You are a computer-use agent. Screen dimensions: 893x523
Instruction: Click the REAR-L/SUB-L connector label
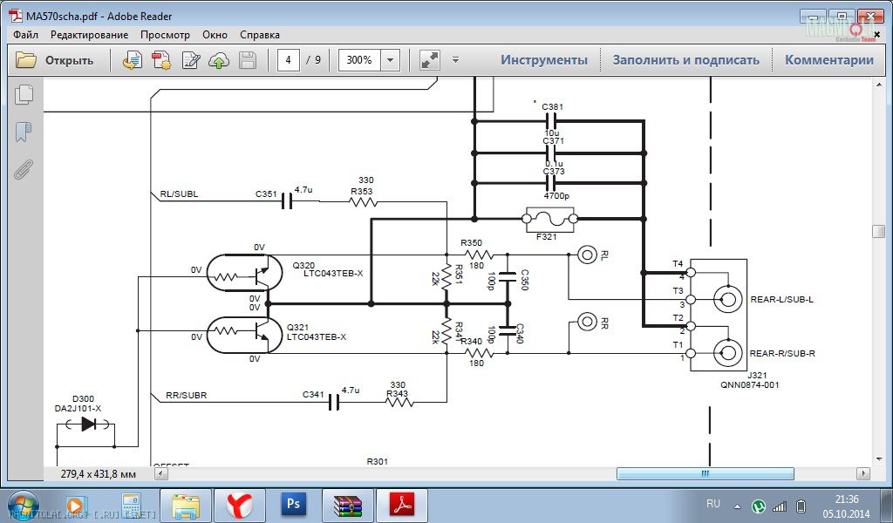click(781, 299)
